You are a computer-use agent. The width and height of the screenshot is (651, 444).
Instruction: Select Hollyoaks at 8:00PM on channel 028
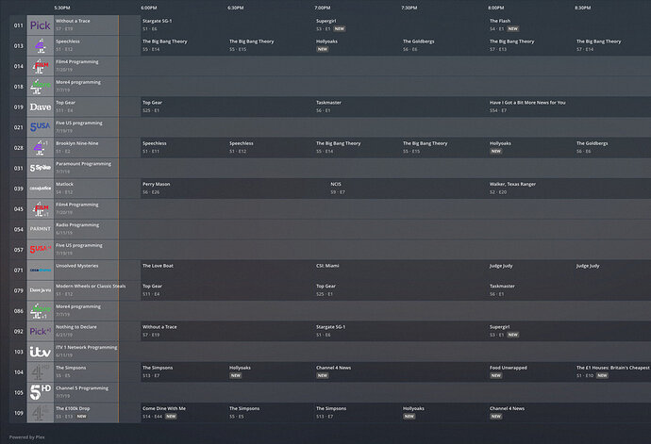(x=530, y=148)
